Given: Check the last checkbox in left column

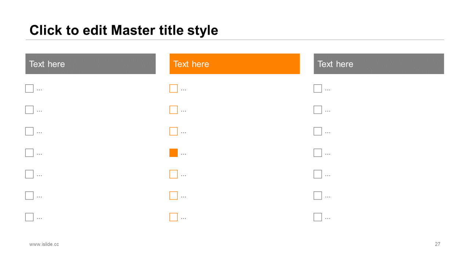Looking at the screenshot, I should 29,217.
